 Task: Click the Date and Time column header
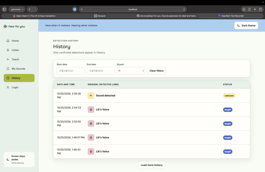(66, 84)
